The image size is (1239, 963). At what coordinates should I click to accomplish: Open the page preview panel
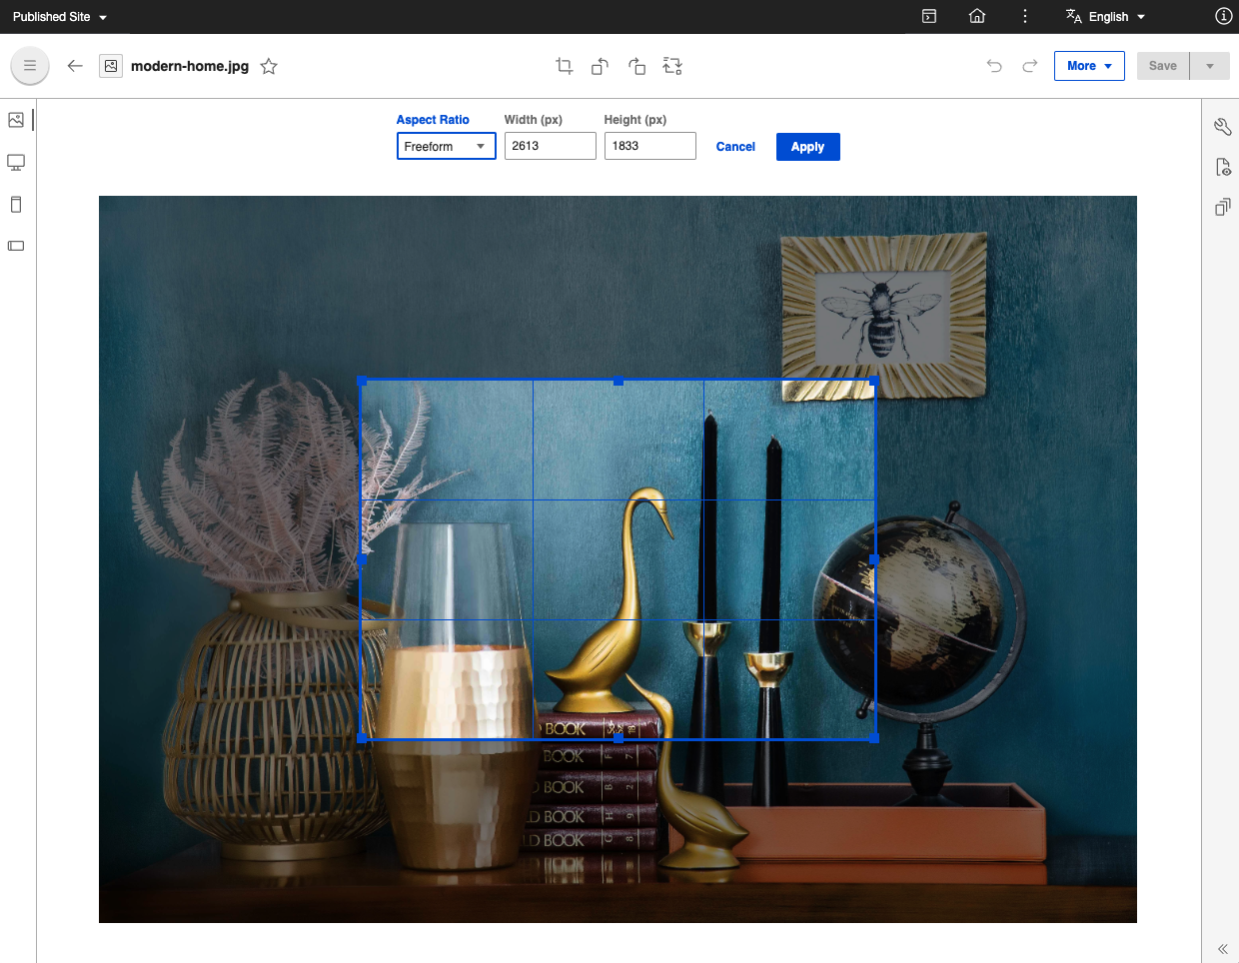tap(1223, 167)
